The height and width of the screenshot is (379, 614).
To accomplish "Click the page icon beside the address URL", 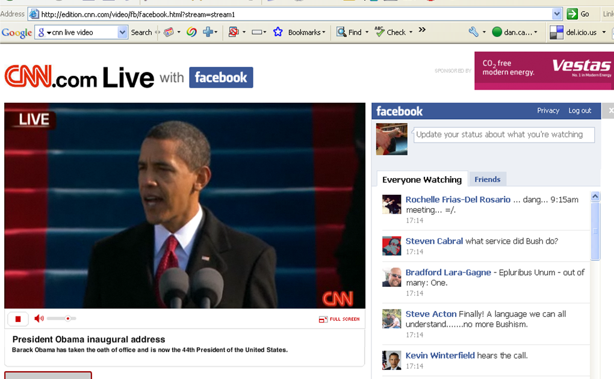I will (x=34, y=14).
